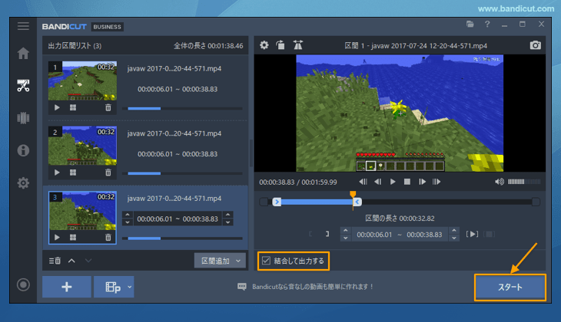Increase segment 3 start time in list
This screenshot has width=561, height=322.
coord(128,215)
